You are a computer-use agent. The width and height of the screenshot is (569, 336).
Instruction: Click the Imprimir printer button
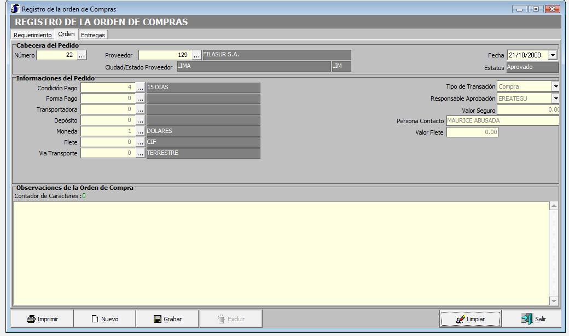[42, 318]
